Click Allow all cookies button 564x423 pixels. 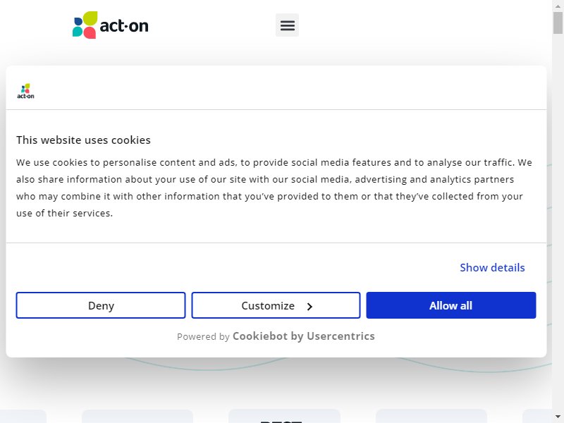[x=451, y=305]
